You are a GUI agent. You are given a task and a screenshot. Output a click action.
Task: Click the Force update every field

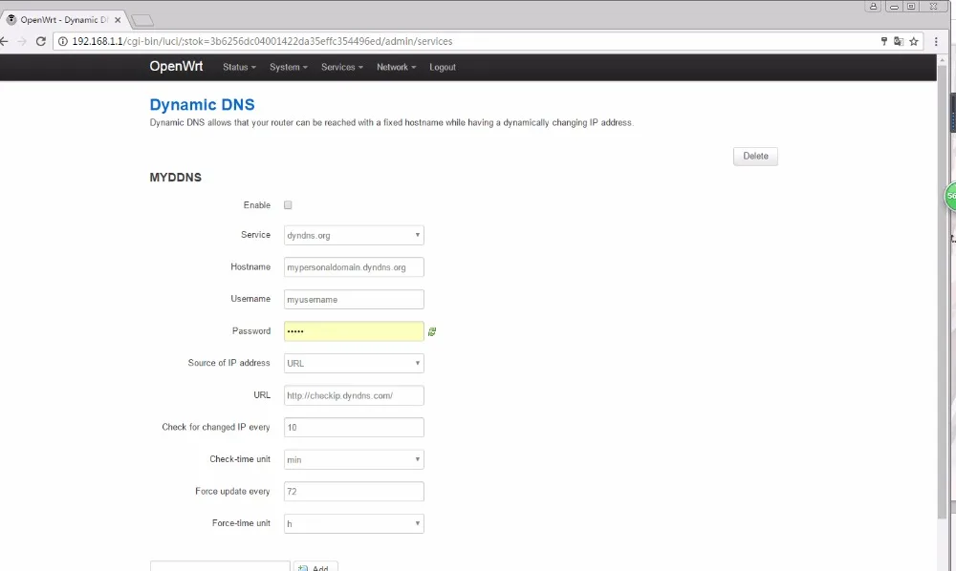[354, 491]
